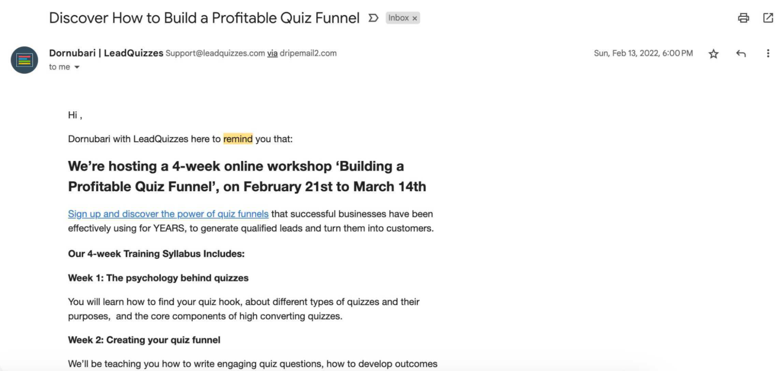This screenshot has width=782, height=371.
Task: Reply to the email using arrow icon
Action: click(x=741, y=54)
